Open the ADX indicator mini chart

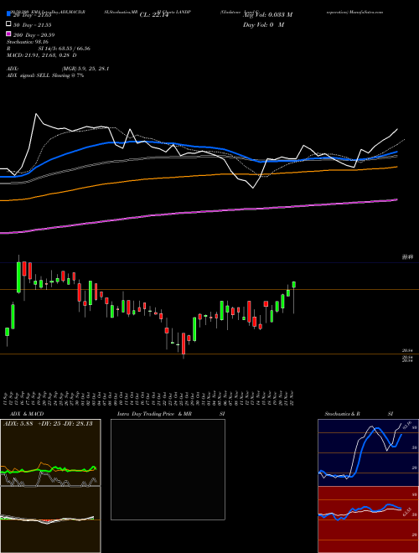coord(50,452)
